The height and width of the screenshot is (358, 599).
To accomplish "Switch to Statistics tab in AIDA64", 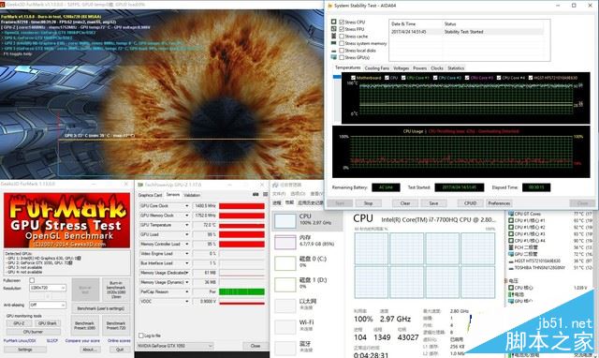I will click(456, 68).
